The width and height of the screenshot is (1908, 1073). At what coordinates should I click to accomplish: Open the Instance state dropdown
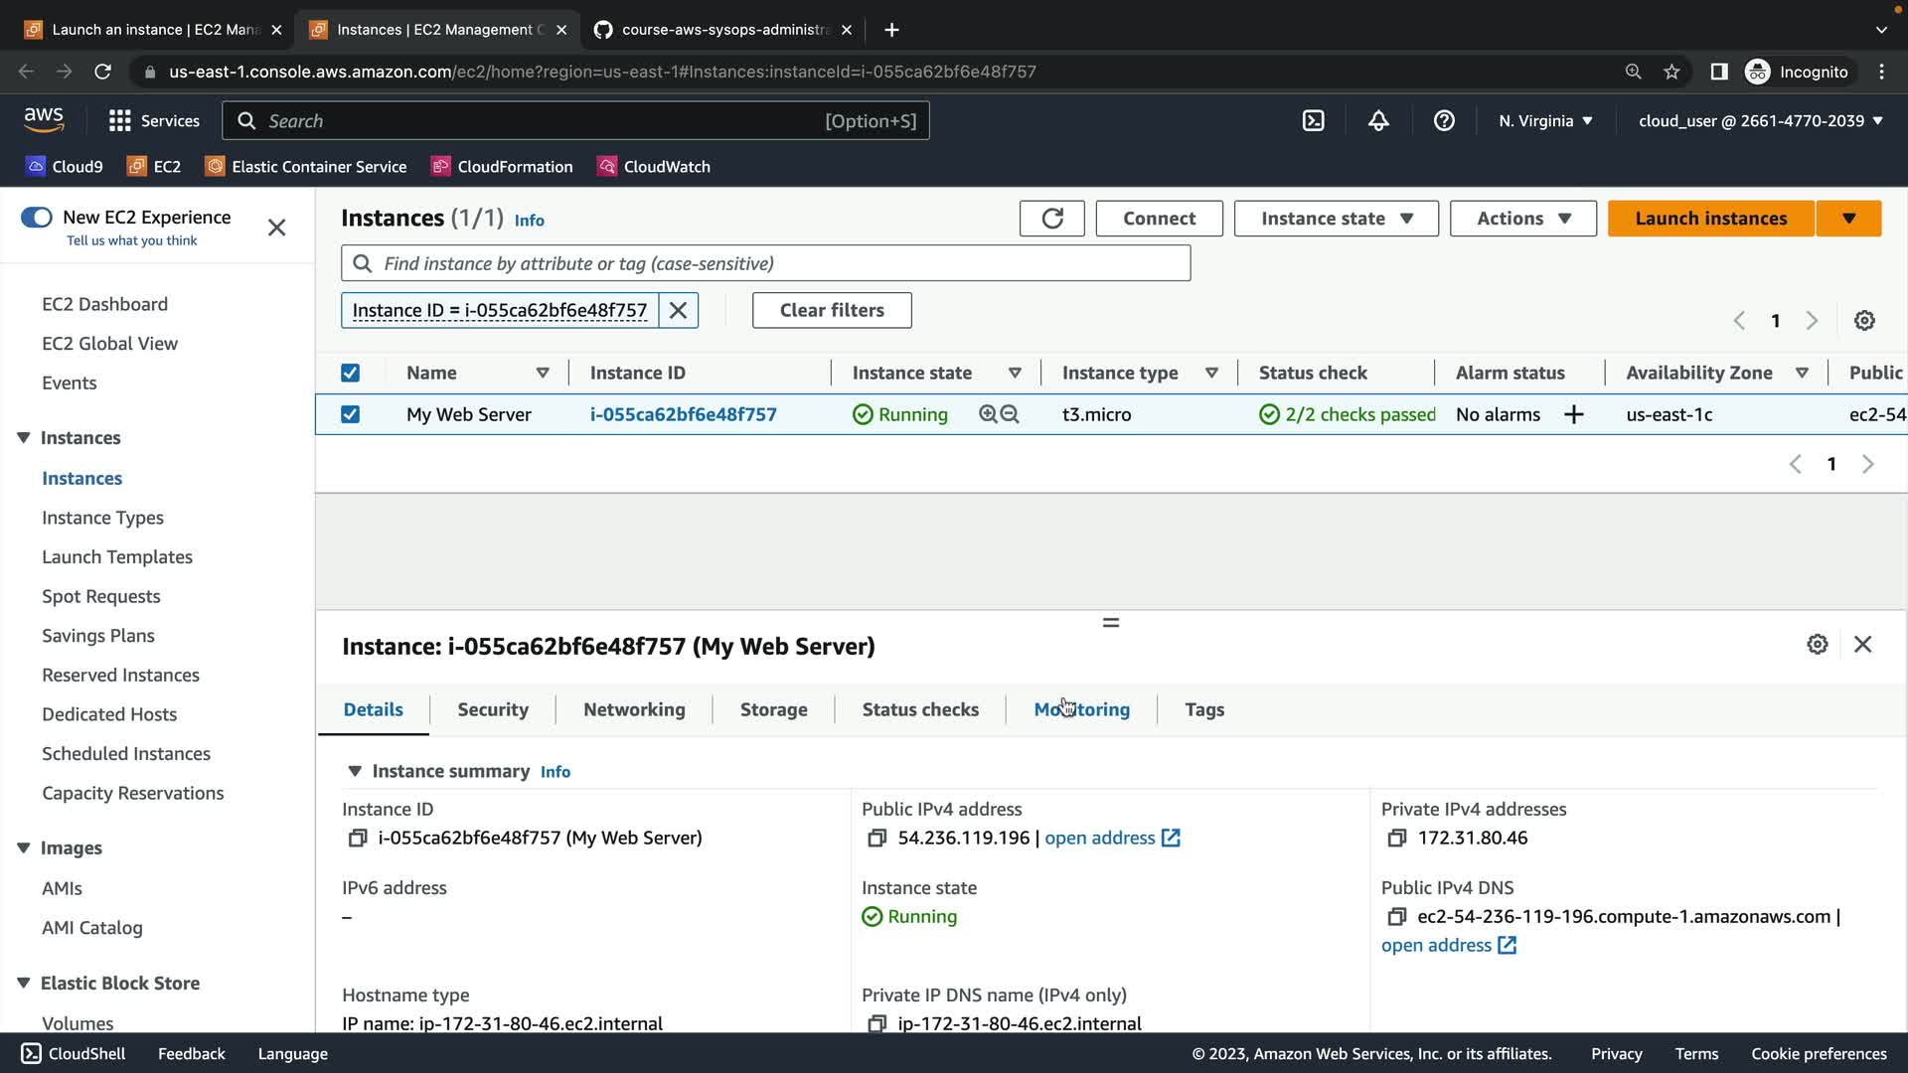(1336, 219)
